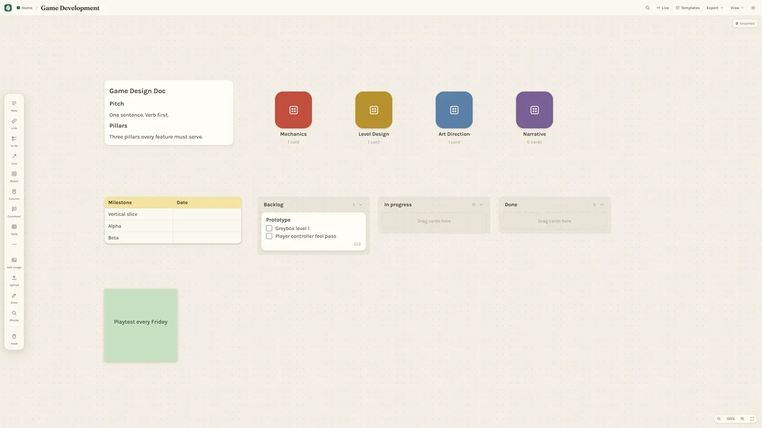Check the Player controller feel pass checkbox
This screenshot has width=762, height=428.
[269, 236]
